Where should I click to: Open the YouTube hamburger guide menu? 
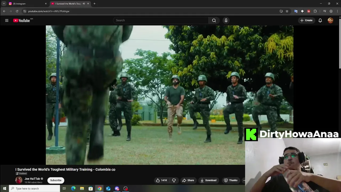coord(7,20)
